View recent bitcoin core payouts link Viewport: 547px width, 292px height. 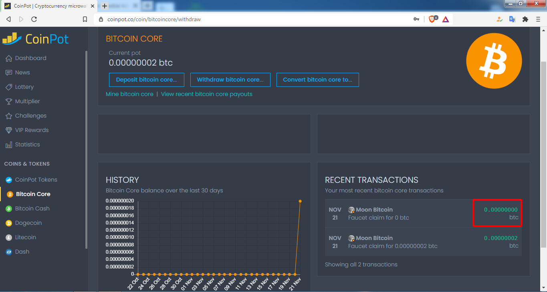pos(207,94)
